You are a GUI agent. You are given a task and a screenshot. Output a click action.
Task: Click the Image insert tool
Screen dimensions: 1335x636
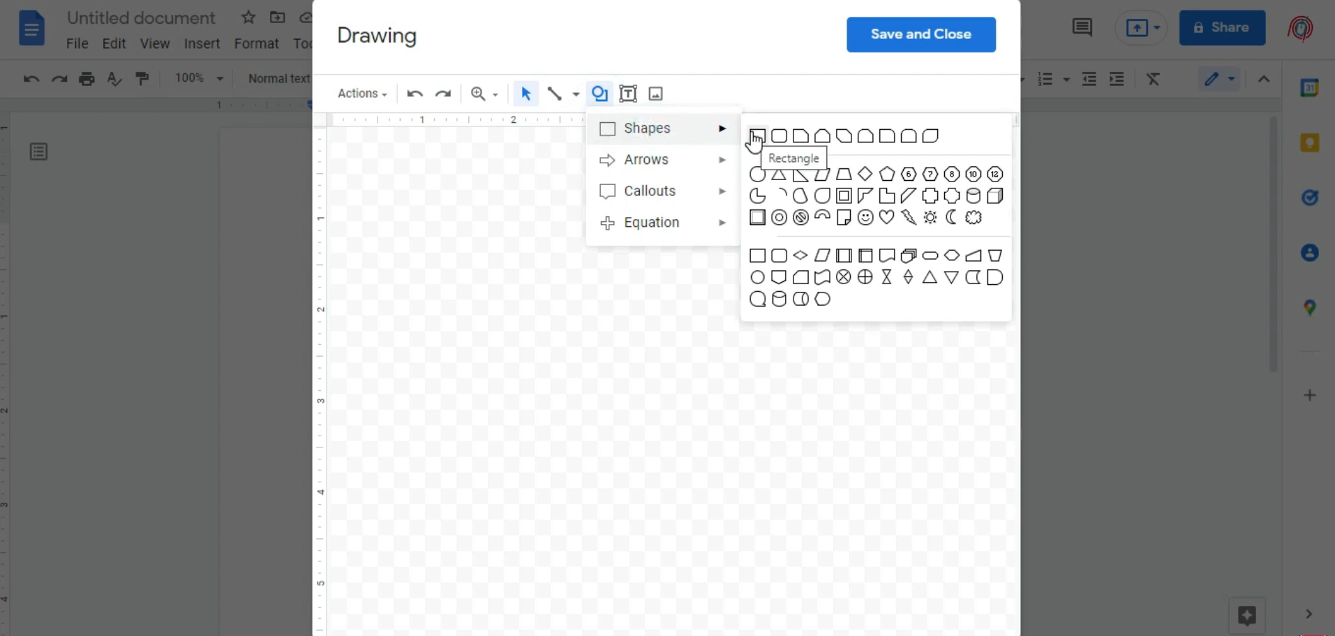pos(655,94)
